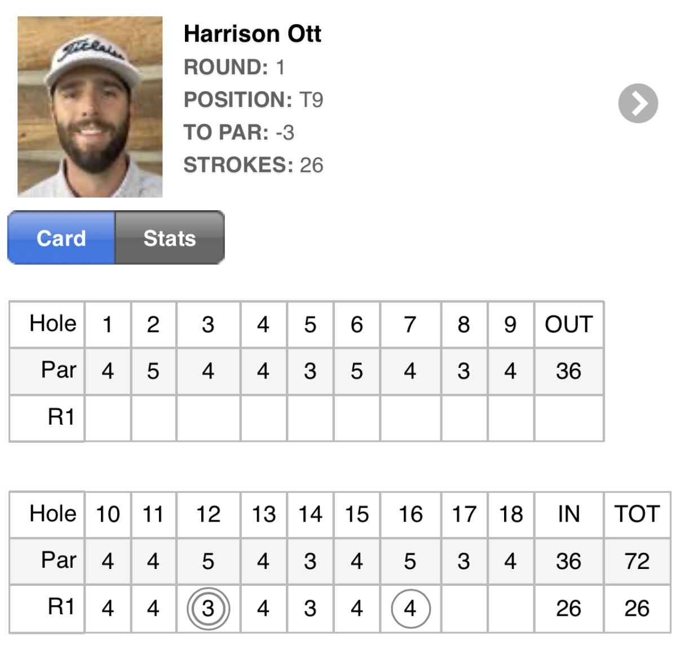Click the POSITION T9 text
The width and height of the screenshot is (680, 658).
click(254, 100)
